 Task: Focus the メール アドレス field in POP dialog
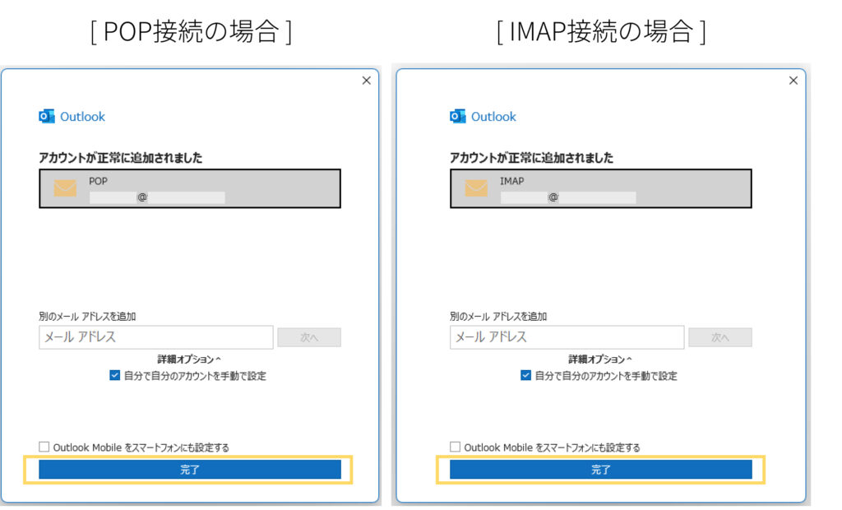pos(156,337)
